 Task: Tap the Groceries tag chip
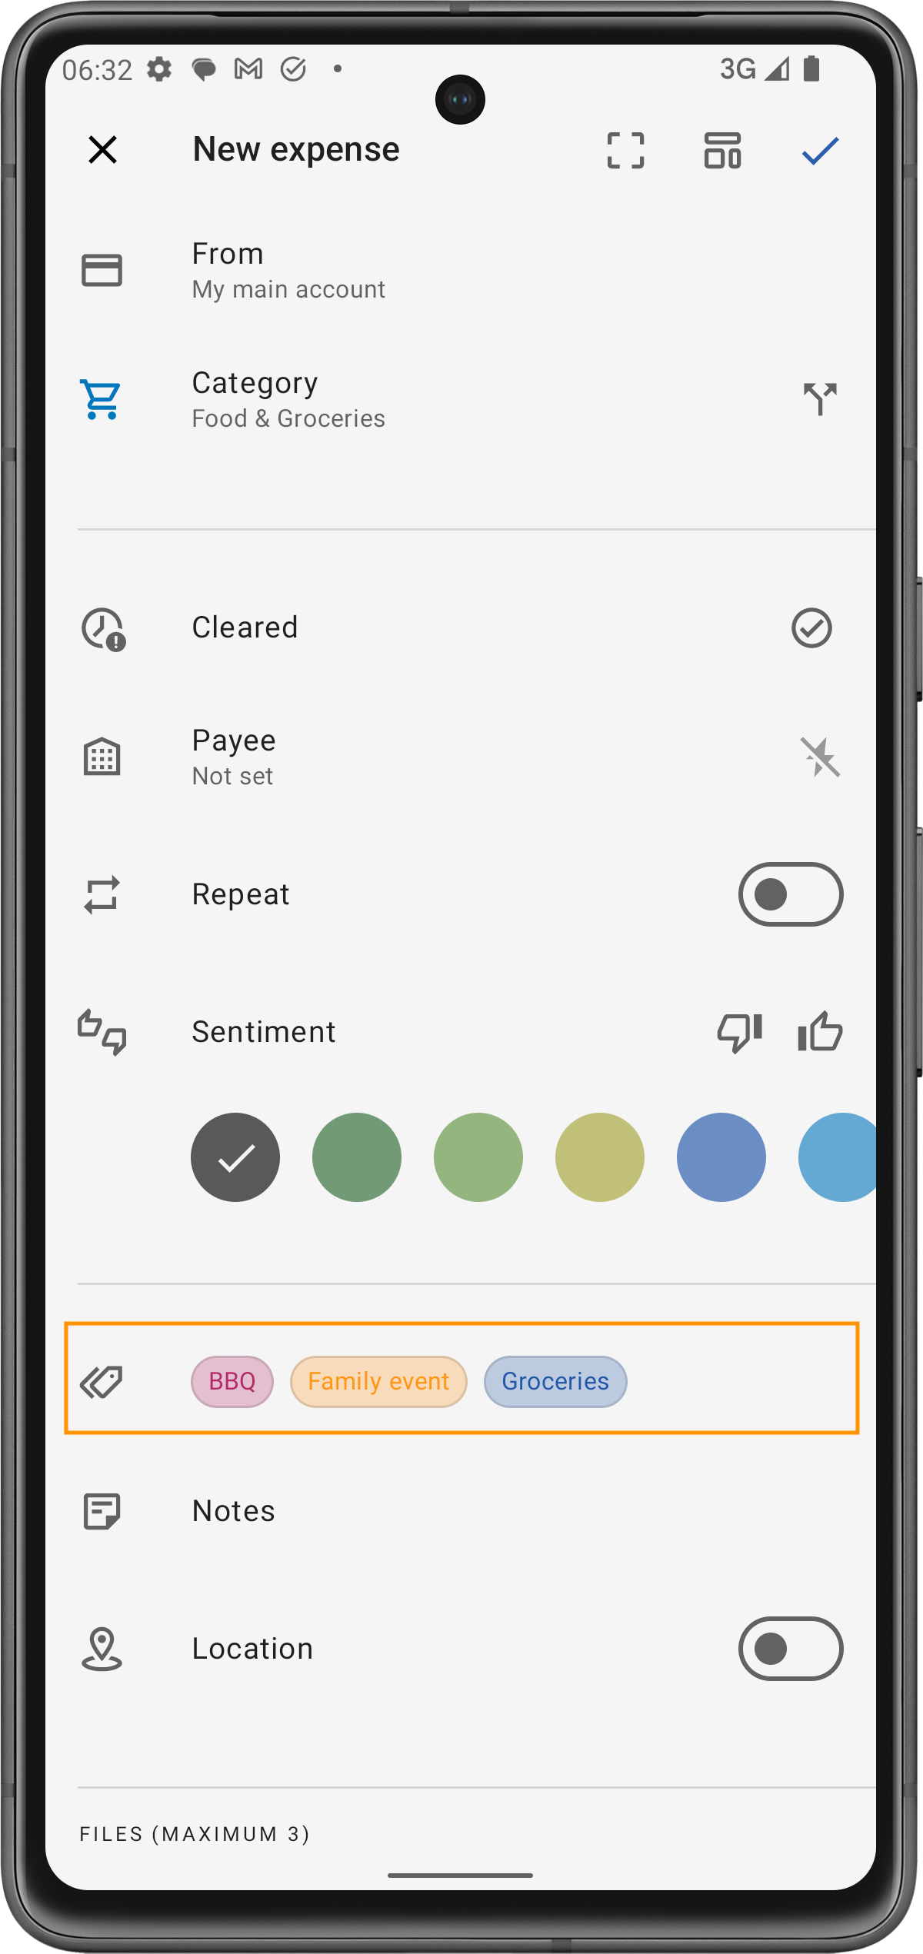(555, 1382)
